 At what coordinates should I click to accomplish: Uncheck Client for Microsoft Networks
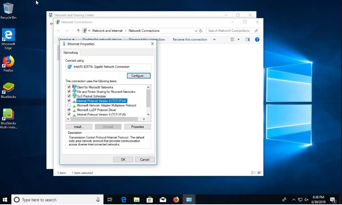click(x=69, y=87)
